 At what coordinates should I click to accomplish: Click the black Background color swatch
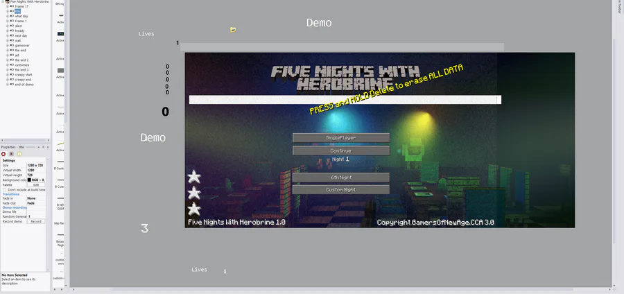[29, 180]
